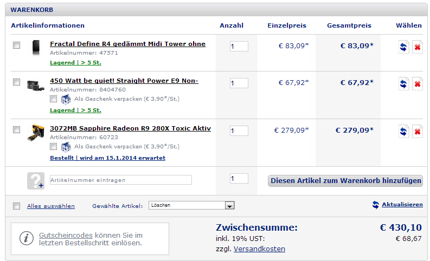Check the Alles auswählen checkbox
Viewport: 430px width, 261px height.
[x=17, y=206]
